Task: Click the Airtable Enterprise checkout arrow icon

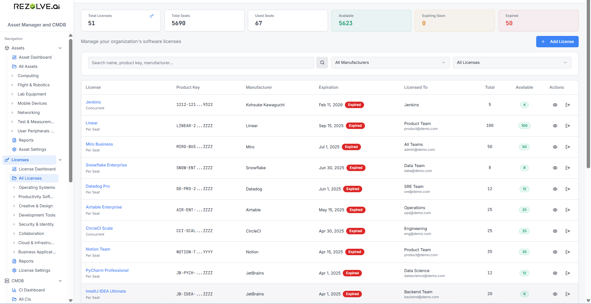Action: [x=568, y=210]
